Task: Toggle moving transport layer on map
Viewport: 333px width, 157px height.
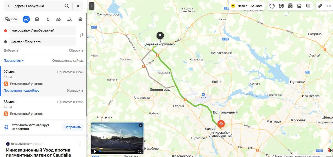Action: coord(299,6)
